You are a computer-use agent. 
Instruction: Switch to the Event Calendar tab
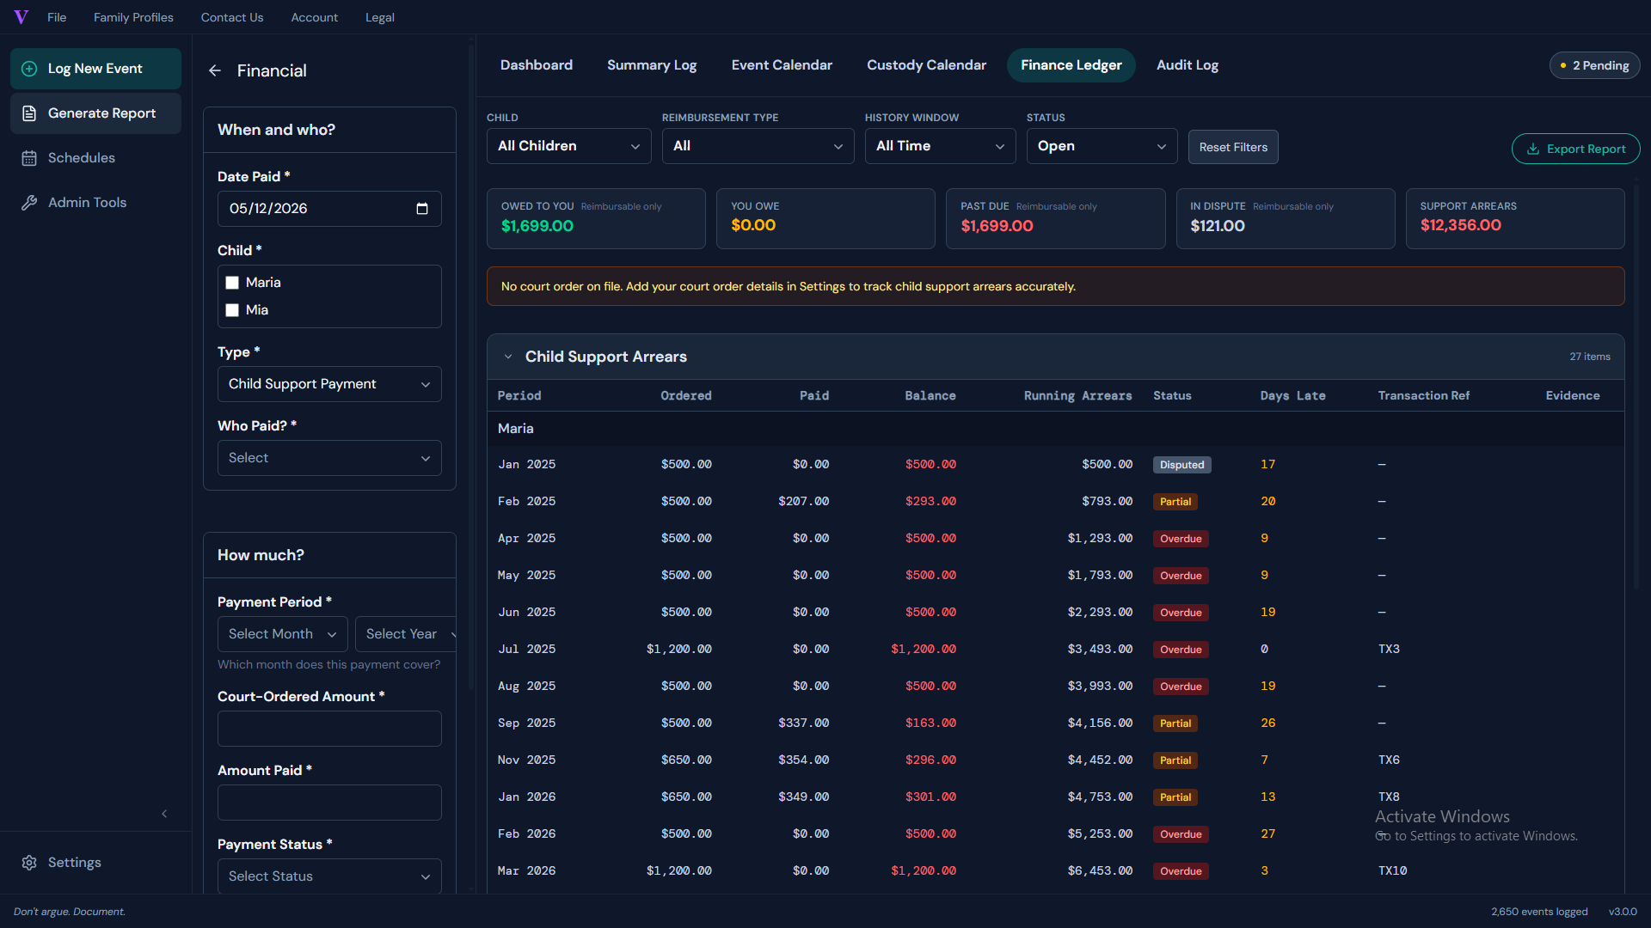(782, 65)
